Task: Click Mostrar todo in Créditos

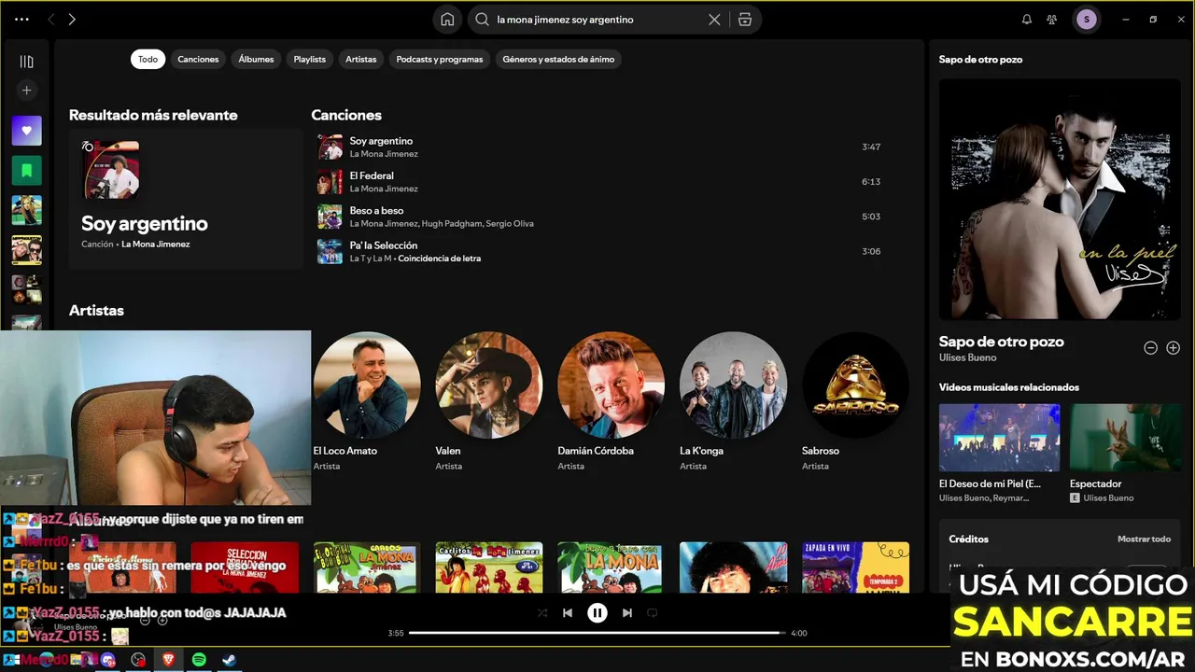Action: [x=1144, y=539]
